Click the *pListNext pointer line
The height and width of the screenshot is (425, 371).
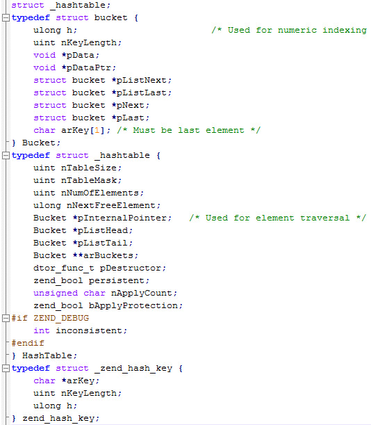click(x=102, y=80)
